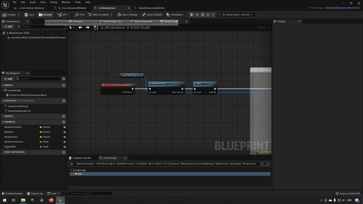Click B_WindowDoor breadcrumb link

[x=113, y=28]
